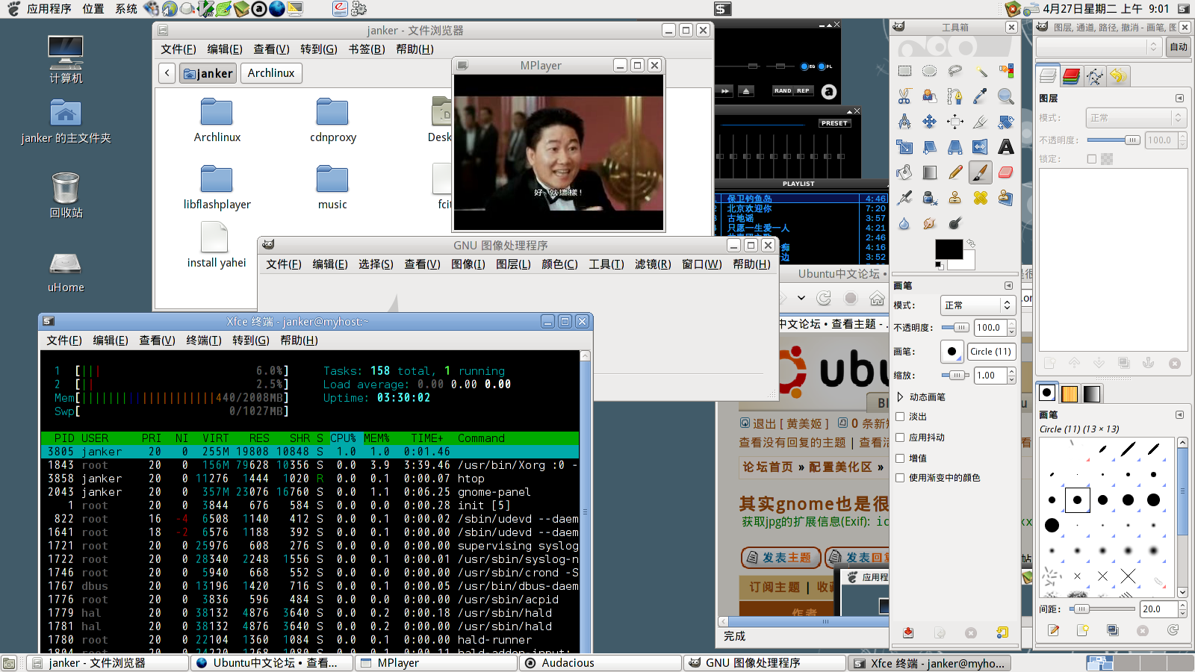This screenshot has height=672, width=1195.
Task: Select the Ink tool
Action: (x=930, y=198)
